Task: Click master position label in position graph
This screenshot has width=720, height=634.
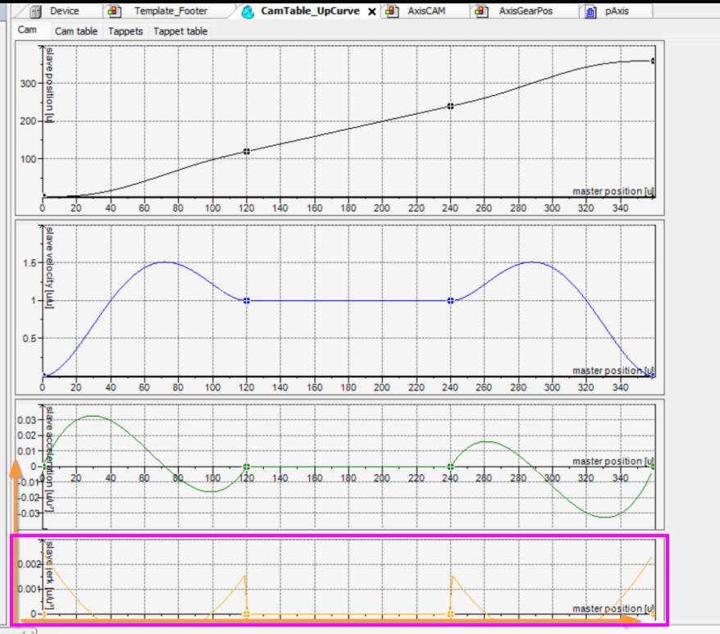Action: pos(613,191)
